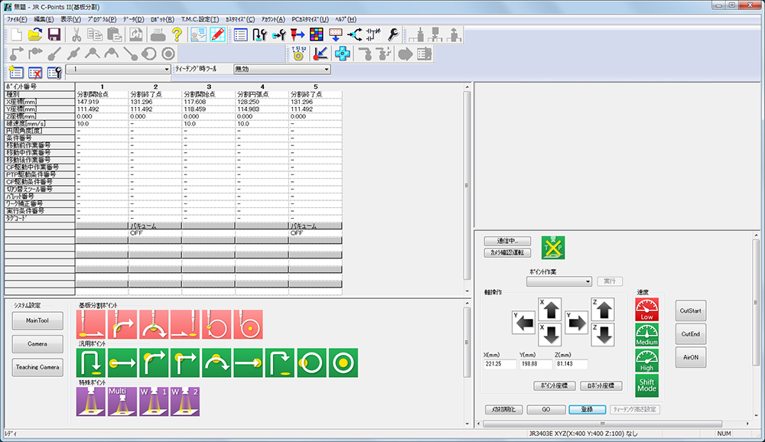Click the colorful grid palette icon
The image size is (765, 442).
coord(316,34)
